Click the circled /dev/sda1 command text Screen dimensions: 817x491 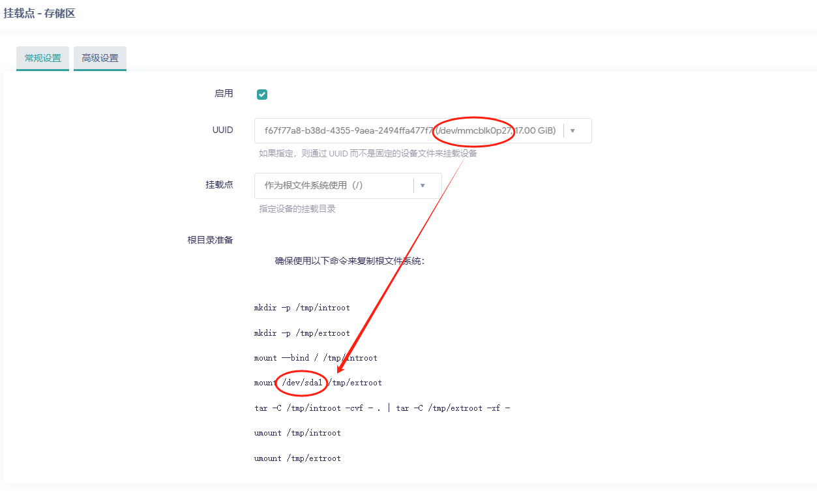[x=301, y=383]
